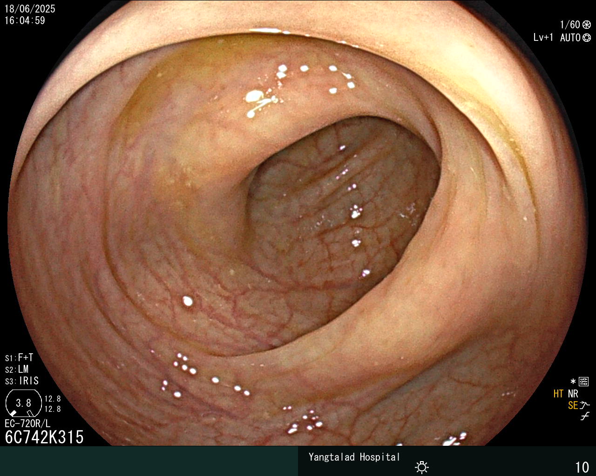Click the AUTO iris mode text
596x476 pixels.
click(x=570, y=38)
